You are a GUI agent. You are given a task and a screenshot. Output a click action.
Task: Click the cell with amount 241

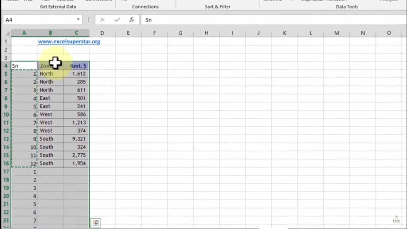pyautogui.click(x=76, y=106)
